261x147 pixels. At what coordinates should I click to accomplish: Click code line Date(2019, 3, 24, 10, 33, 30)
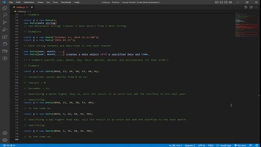[x=58, y=114]
